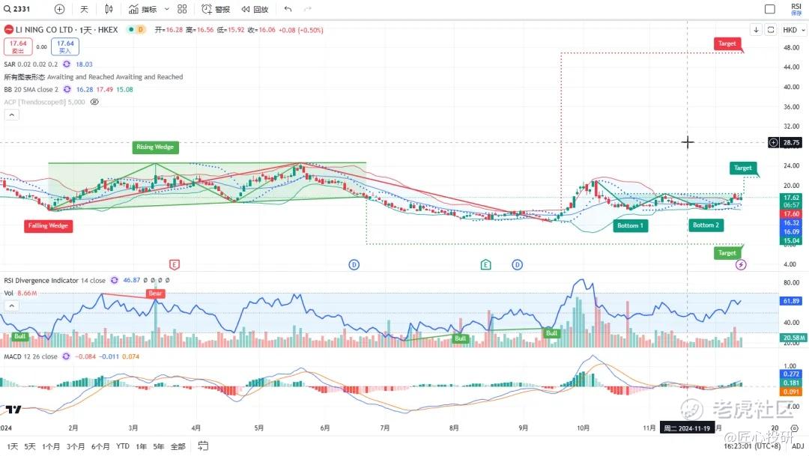Click the D dividend marker near September
Screen dimensions: 809x456
coord(517,264)
